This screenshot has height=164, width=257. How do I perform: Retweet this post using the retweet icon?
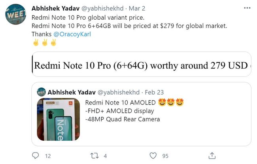point(94,155)
